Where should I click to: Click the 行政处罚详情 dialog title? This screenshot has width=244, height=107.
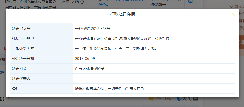(x=122, y=14)
